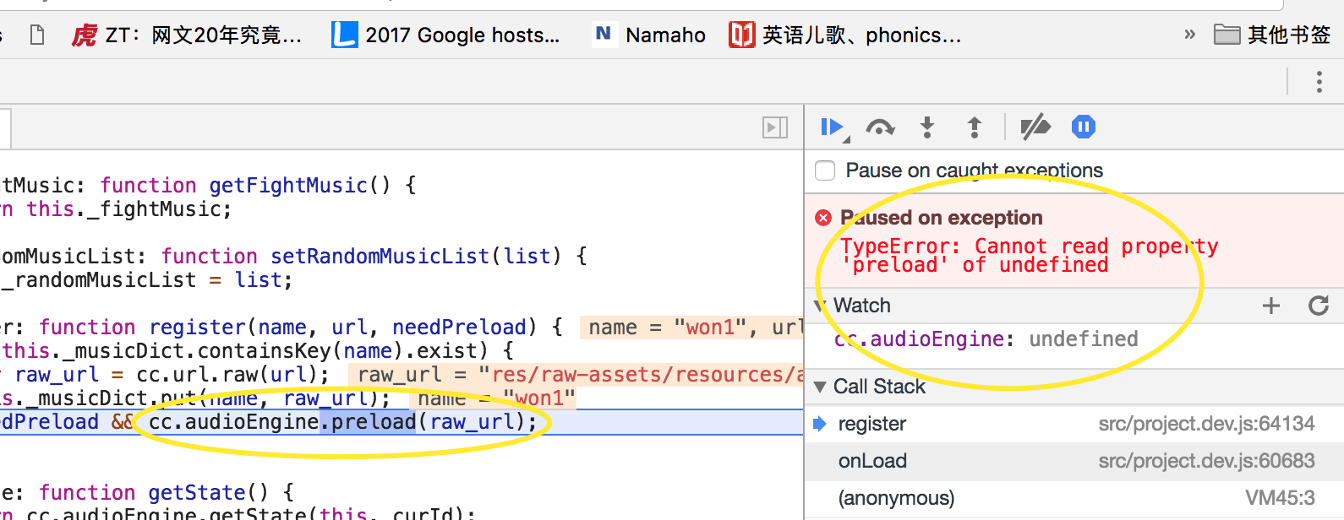Viewport: 1344px width, 520px height.
Task: Click the name = "won1" inline hint after _musicDict.put
Action: point(494,398)
